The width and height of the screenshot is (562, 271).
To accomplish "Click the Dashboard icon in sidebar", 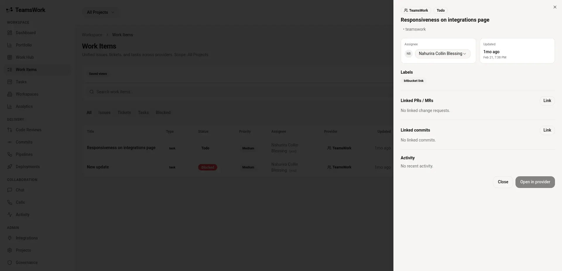I will [x=10, y=33].
